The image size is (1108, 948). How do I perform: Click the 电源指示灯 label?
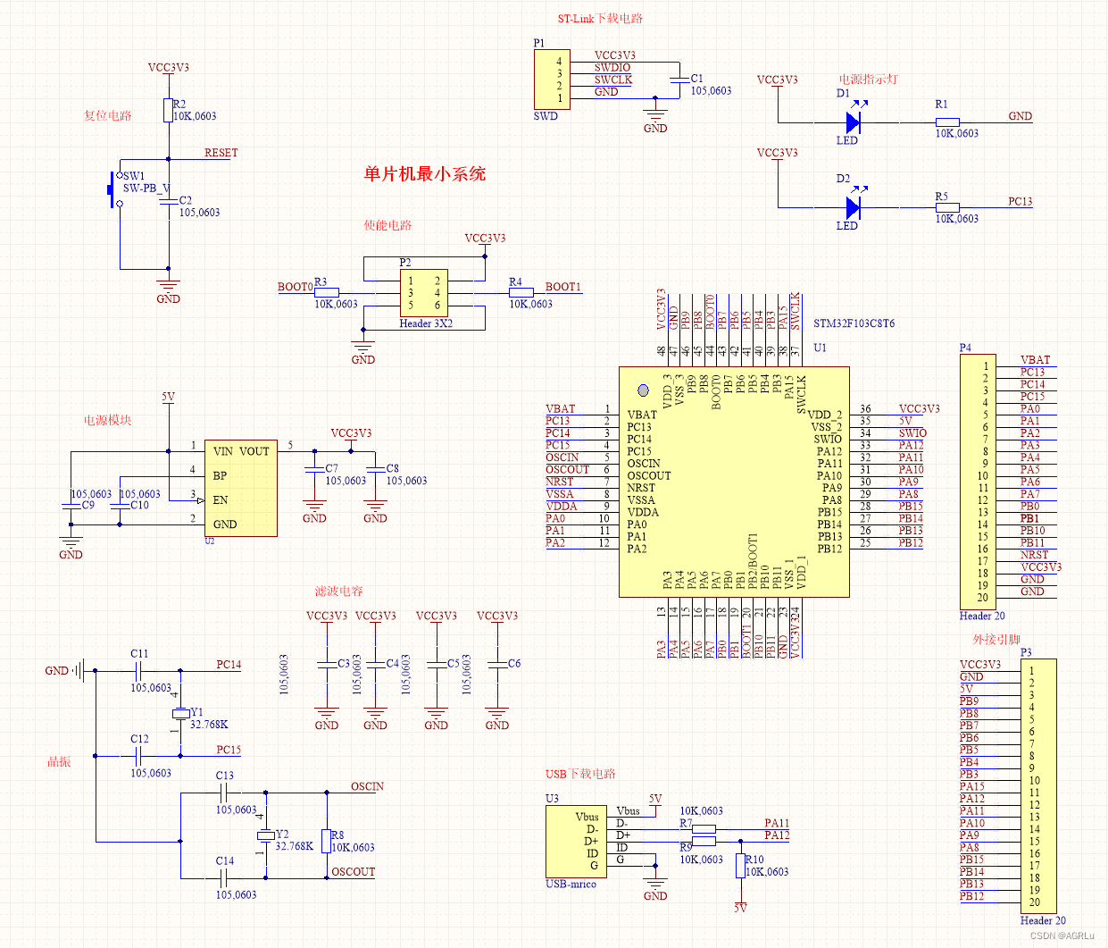[868, 80]
